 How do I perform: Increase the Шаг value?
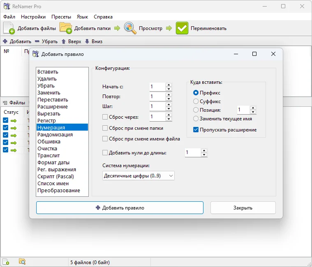169,104
